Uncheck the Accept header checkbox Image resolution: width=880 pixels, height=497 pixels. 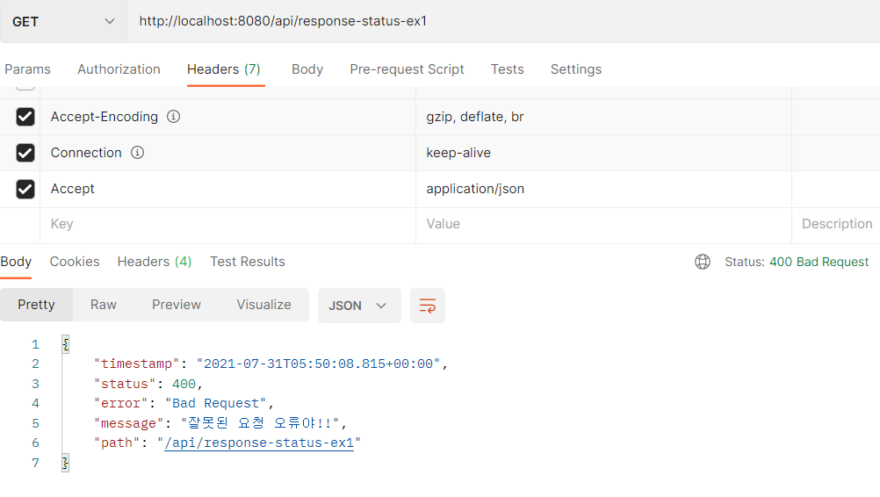click(x=25, y=189)
